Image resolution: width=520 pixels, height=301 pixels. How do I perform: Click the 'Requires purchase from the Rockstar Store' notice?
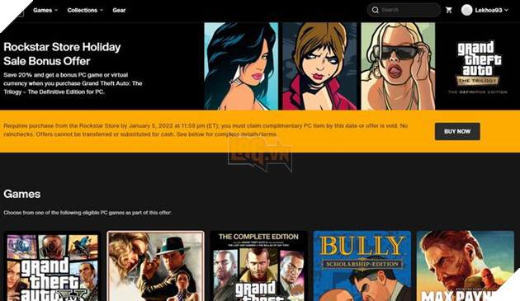point(206,130)
